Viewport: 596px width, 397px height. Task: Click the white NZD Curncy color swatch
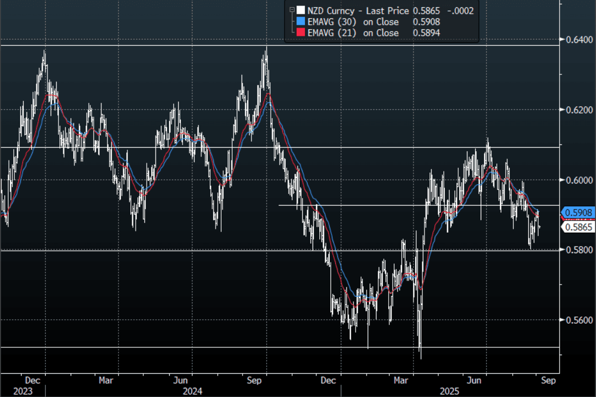click(x=300, y=10)
